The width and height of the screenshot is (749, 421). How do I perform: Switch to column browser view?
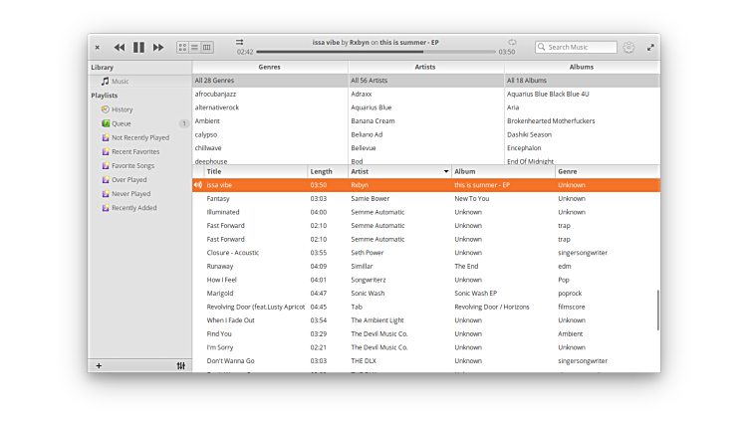point(207,47)
